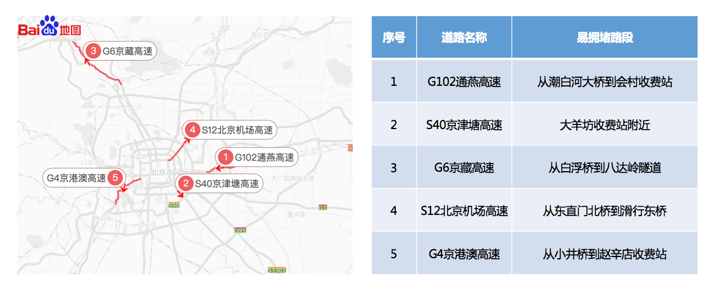
Task: Click the Baidu Maps logo
Action: (49, 29)
